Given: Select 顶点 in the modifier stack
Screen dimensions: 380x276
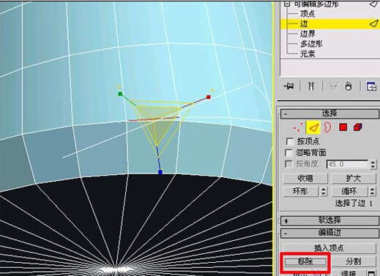Looking at the screenshot, I should pyautogui.click(x=308, y=13).
